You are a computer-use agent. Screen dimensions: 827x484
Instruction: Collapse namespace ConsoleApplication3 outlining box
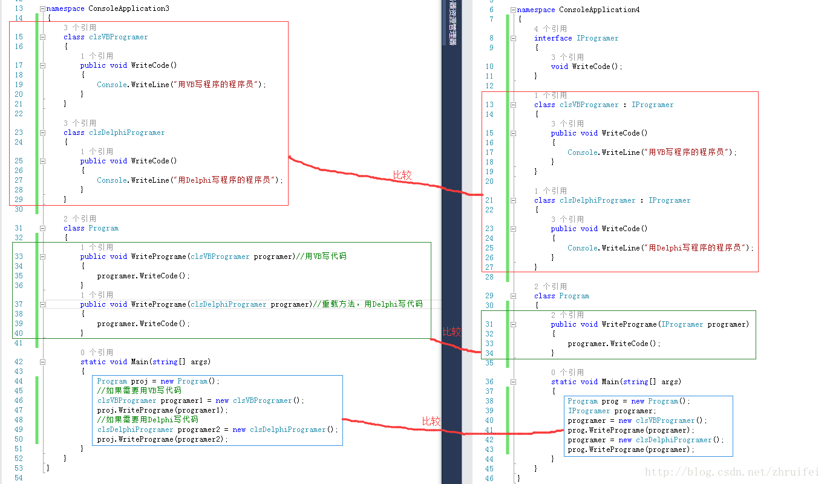pos(42,8)
